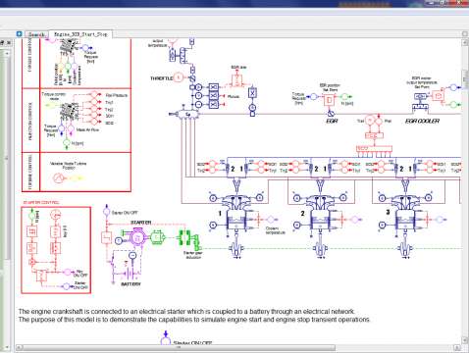Select engine cylinder 1 block

tap(236, 223)
